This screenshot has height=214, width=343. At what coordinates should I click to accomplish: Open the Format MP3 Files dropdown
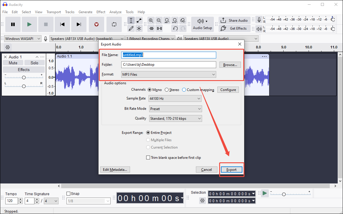(x=169, y=75)
